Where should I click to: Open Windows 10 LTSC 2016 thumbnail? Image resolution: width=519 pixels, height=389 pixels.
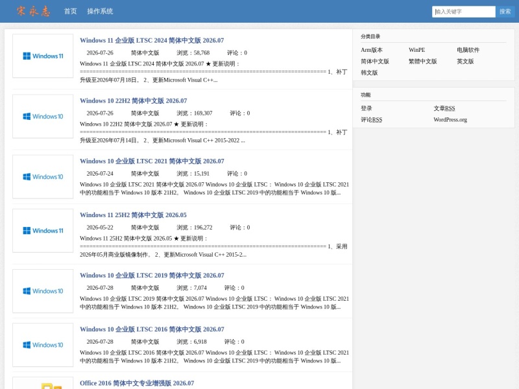pyautogui.click(x=43, y=345)
